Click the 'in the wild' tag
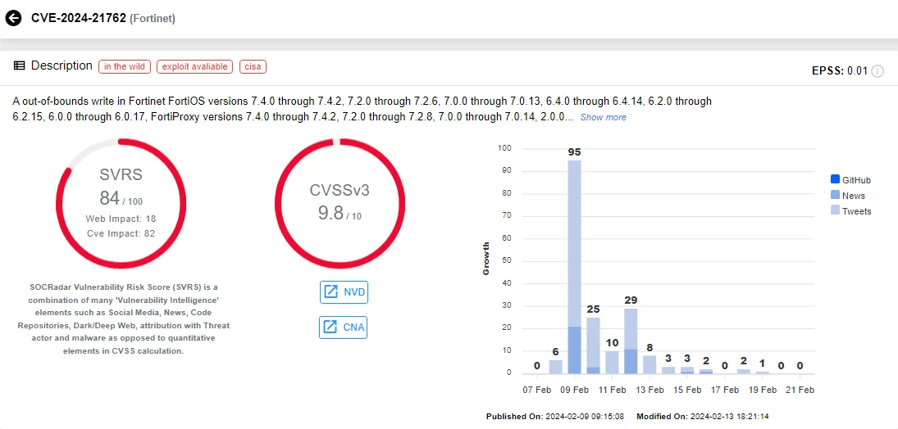 click(x=125, y=67)
